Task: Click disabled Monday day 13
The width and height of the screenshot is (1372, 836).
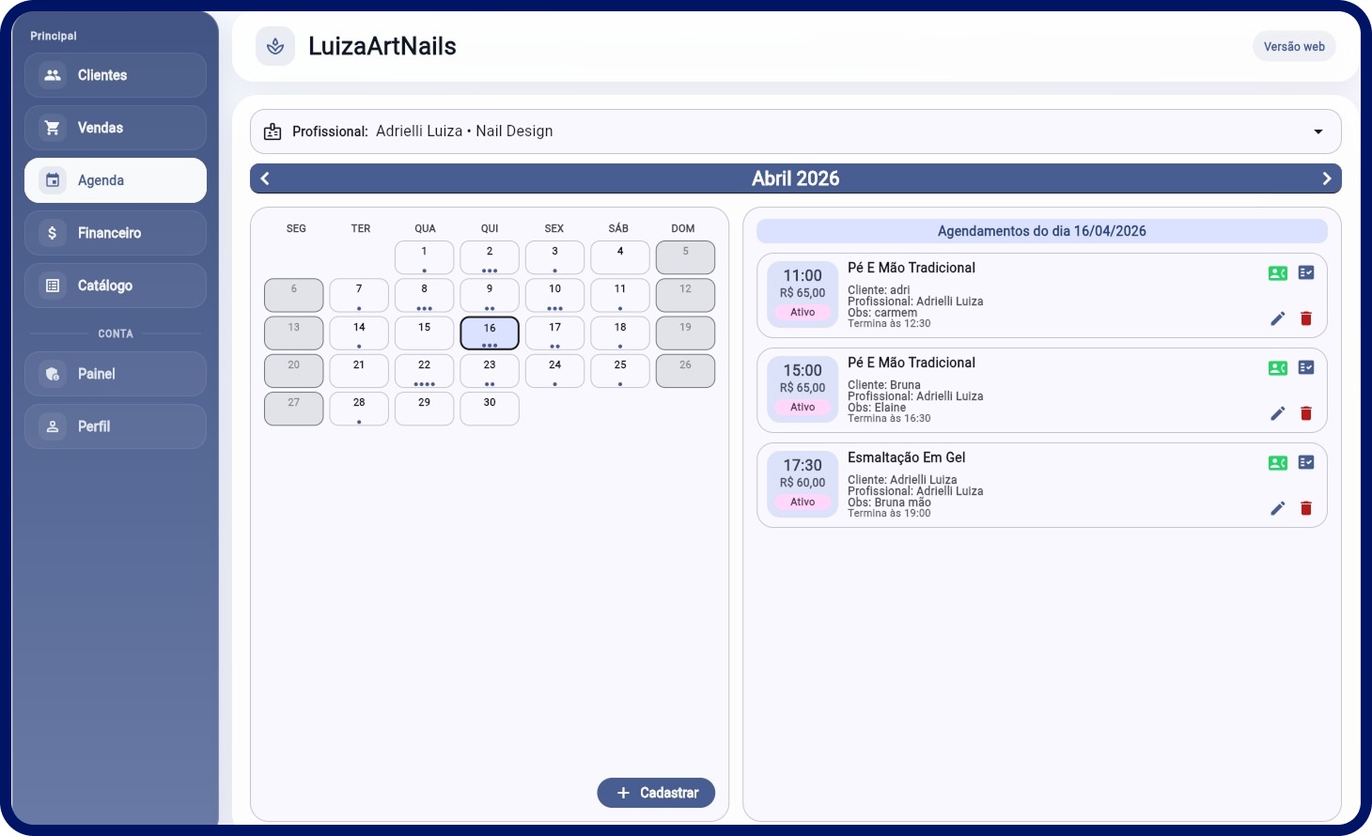Action: pos(294,333)
